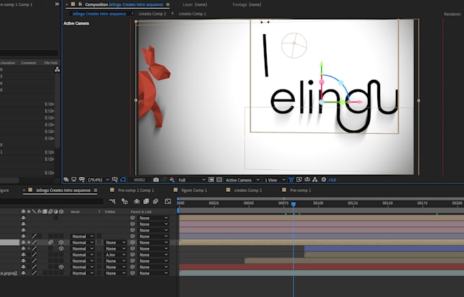
Task: Click Jelingu Creates intro sequence breadcrumb
Action: coord(99,14)
